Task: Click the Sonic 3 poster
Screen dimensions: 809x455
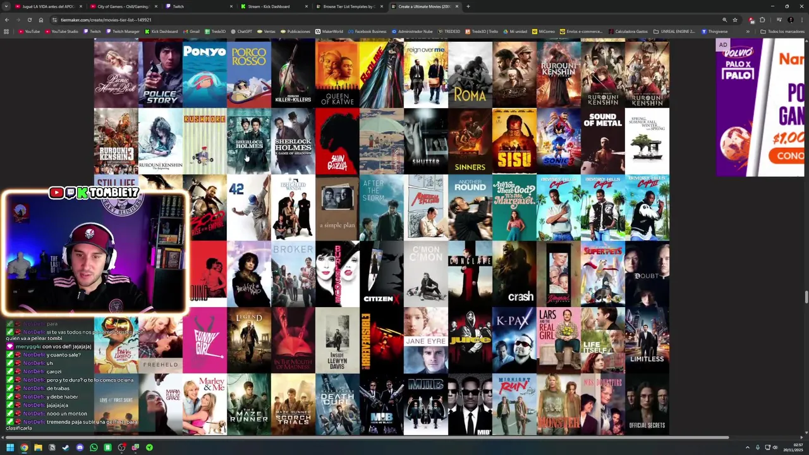Action: [x=558, y=141]
